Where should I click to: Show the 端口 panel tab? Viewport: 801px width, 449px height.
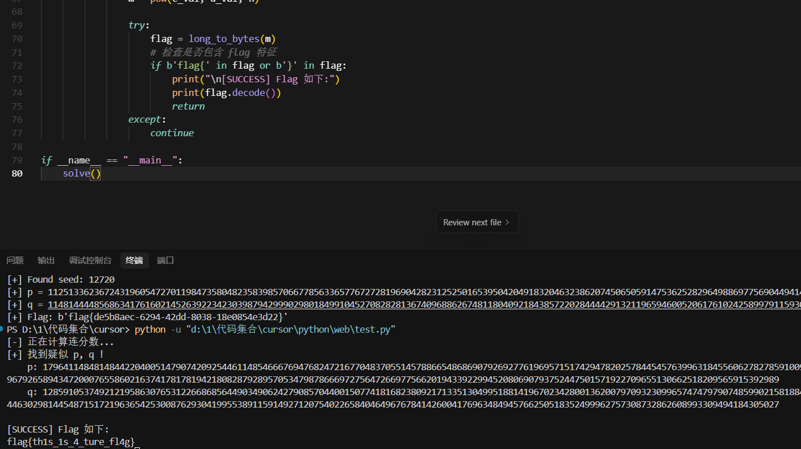(x=165, y=261)
